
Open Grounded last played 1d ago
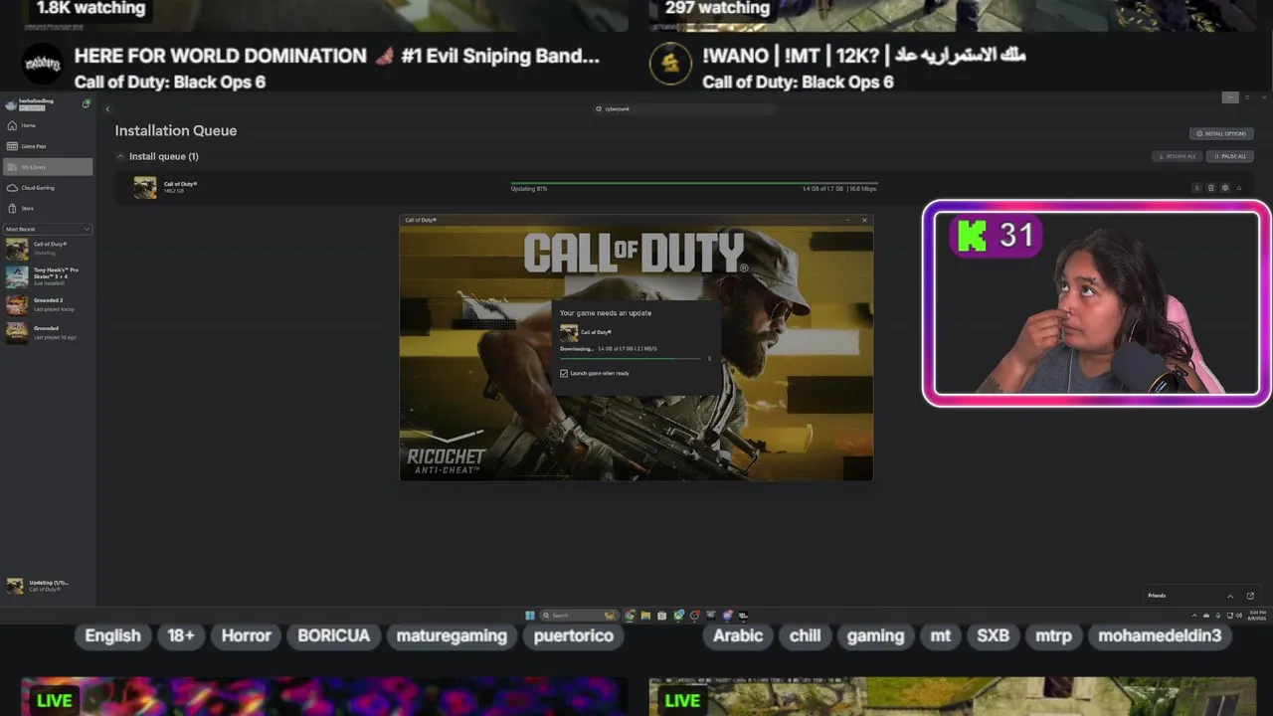pos(48,332)
